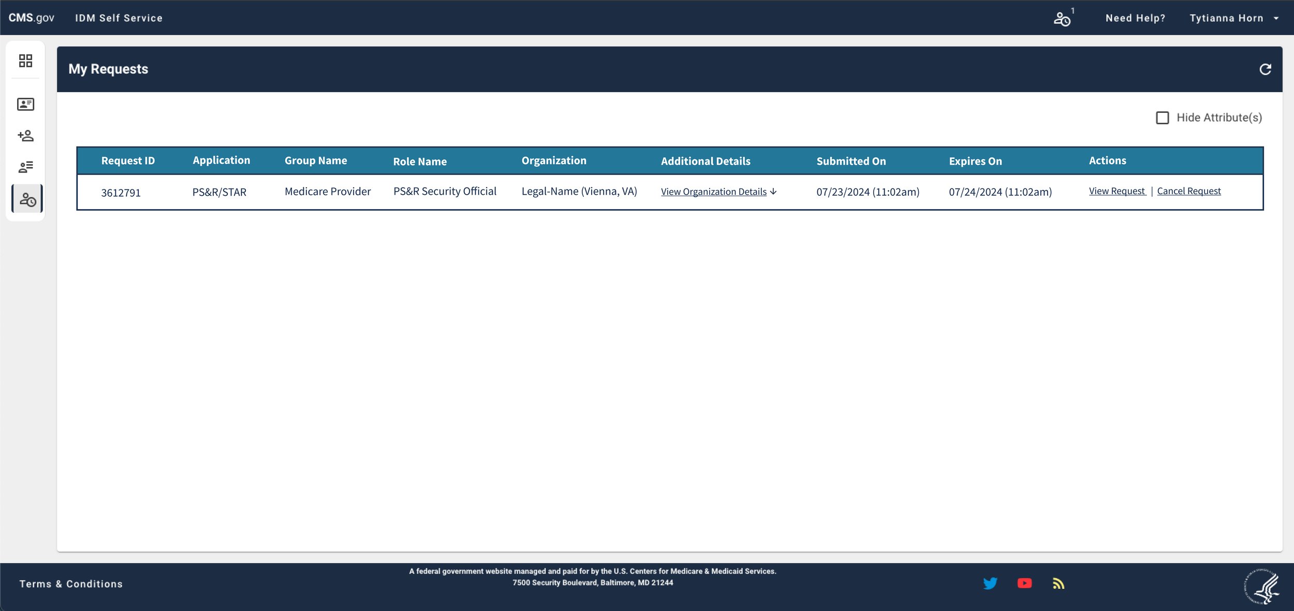Open the YouTube footer icon

pos(1024,584)
